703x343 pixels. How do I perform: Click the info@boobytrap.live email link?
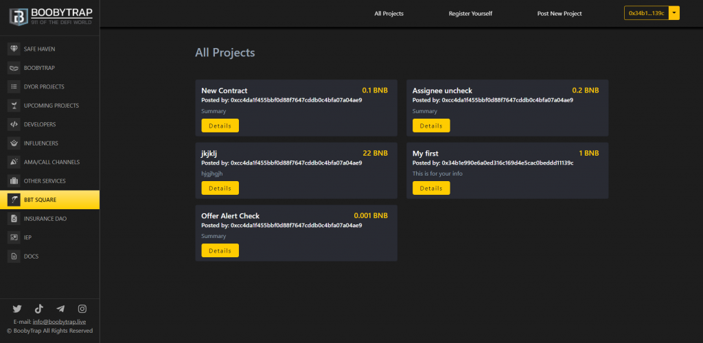tap(59, 322)
